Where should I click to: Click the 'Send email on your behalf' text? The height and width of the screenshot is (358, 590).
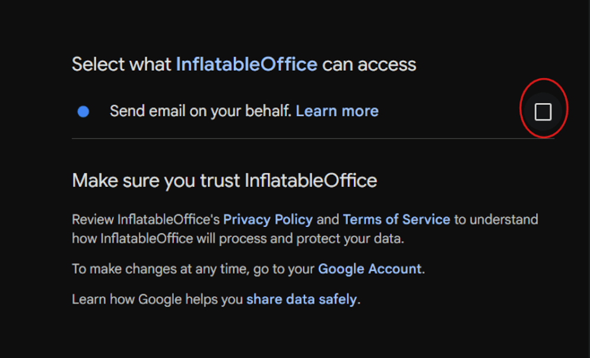click(x=201, y=111)
